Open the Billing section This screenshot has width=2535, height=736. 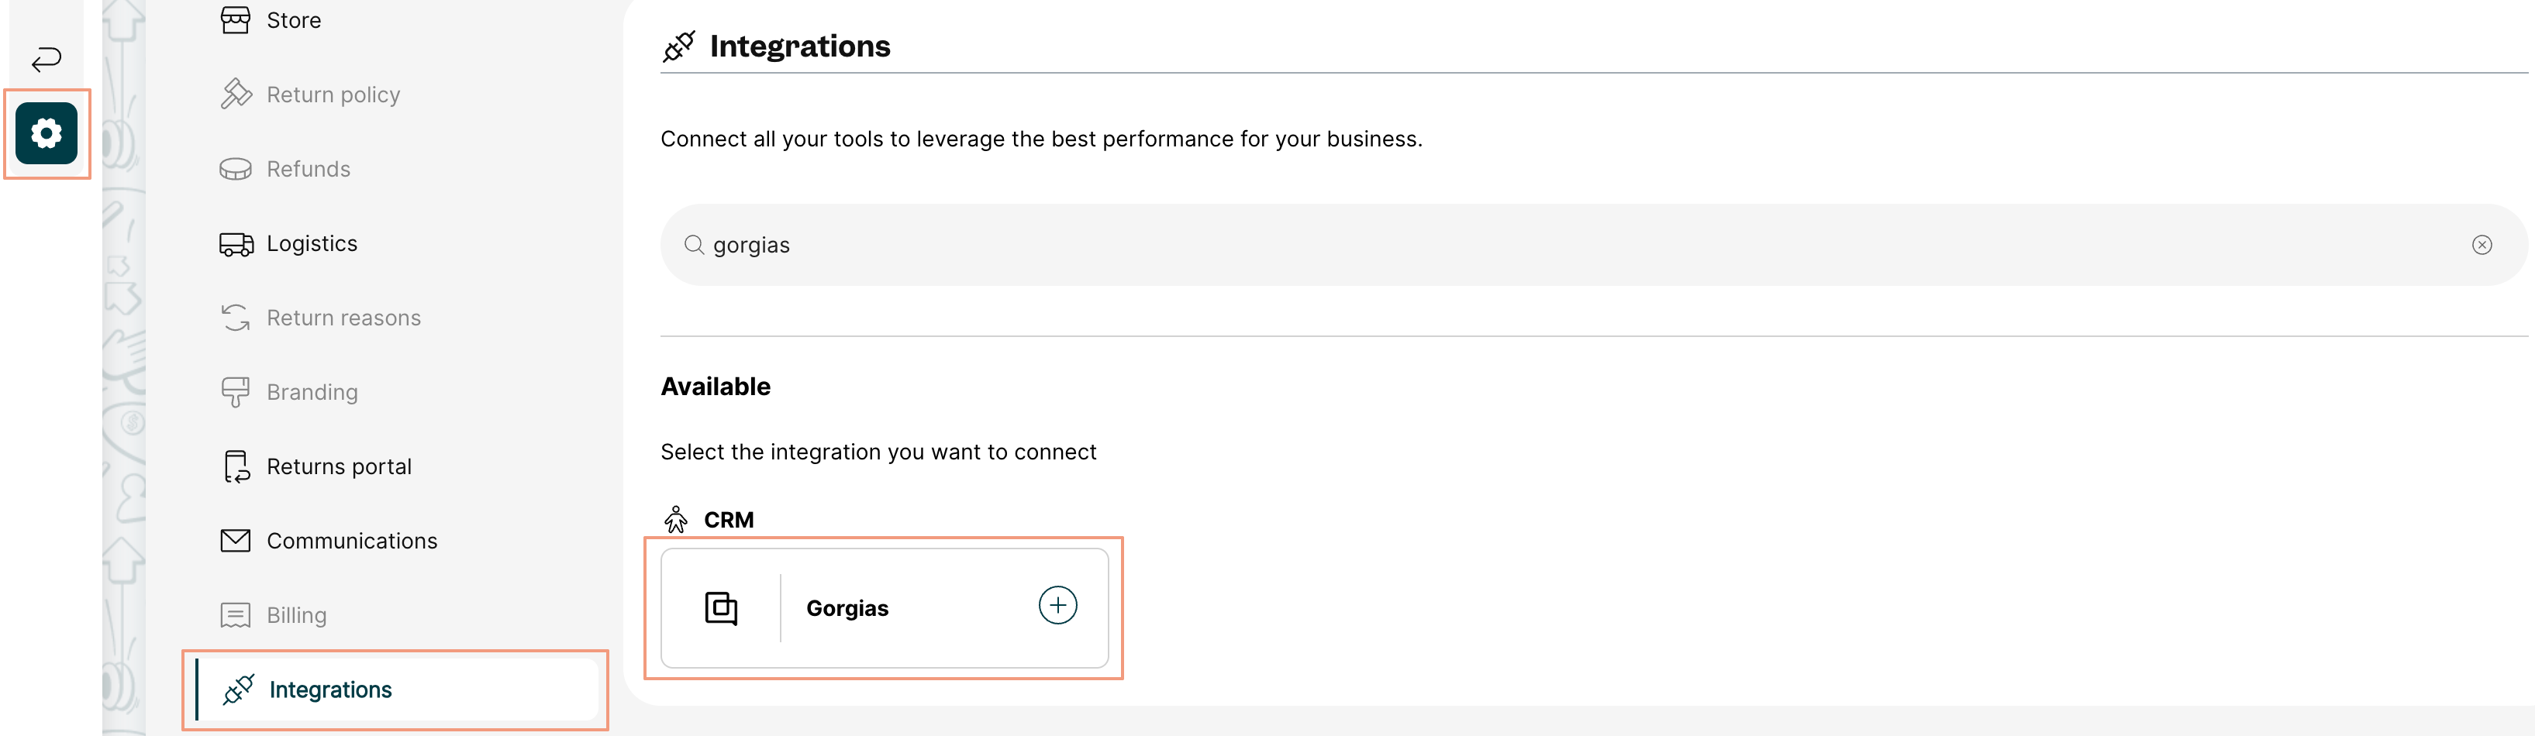coord(296,615)
